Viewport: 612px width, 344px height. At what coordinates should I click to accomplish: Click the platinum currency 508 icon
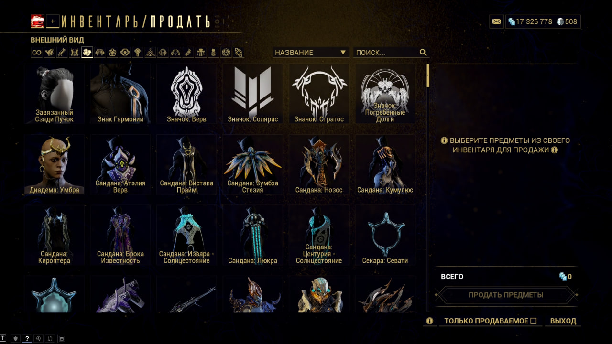tap(560, 21)
